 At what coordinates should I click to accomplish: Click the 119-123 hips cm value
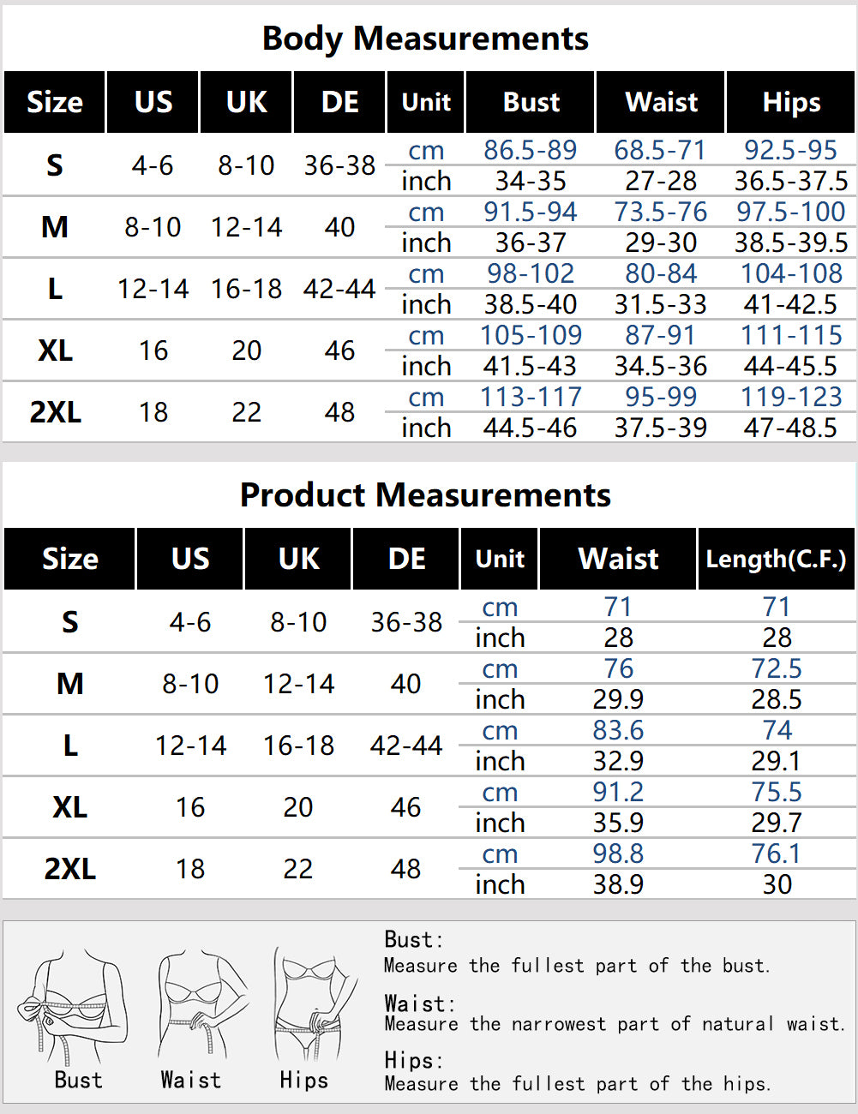791,397
